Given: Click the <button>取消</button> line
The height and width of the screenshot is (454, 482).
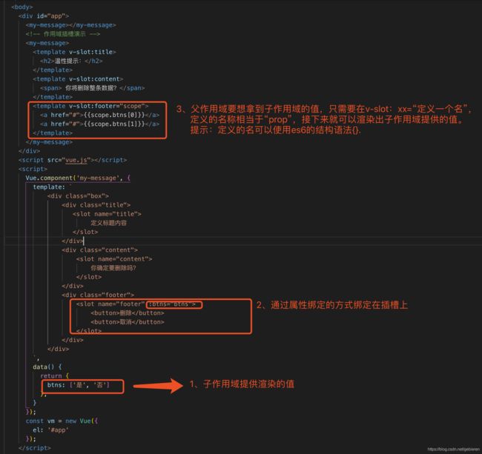Looking at the screenshot, I should click(128, 322).
